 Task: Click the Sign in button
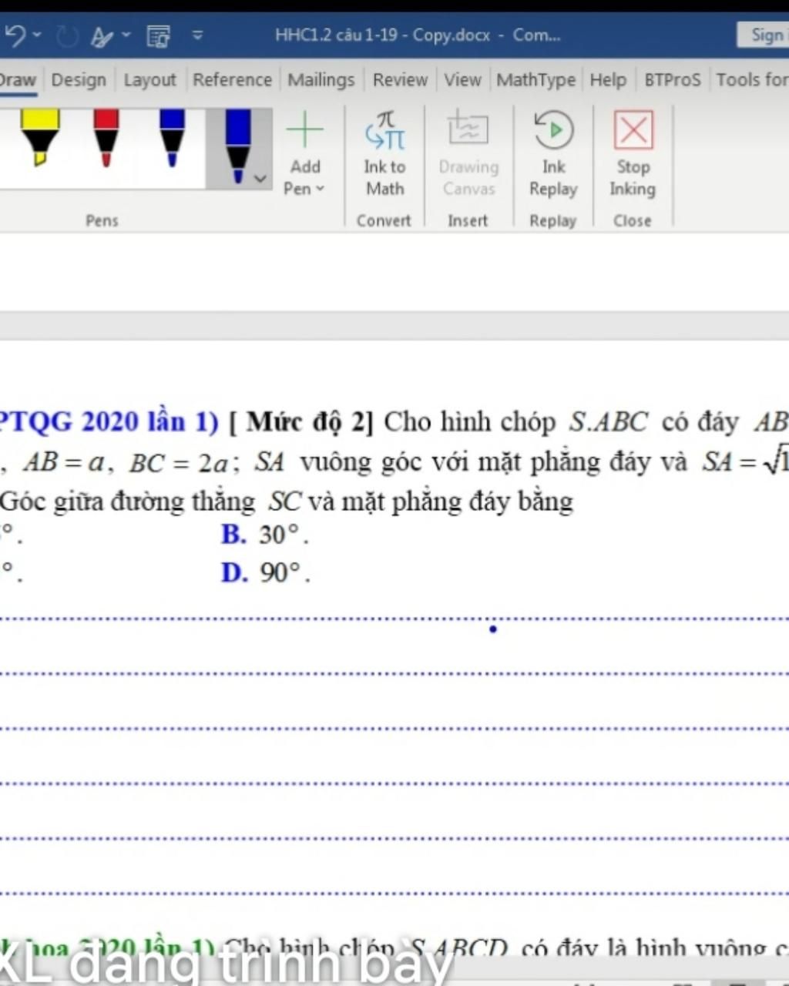coord(764,35)
